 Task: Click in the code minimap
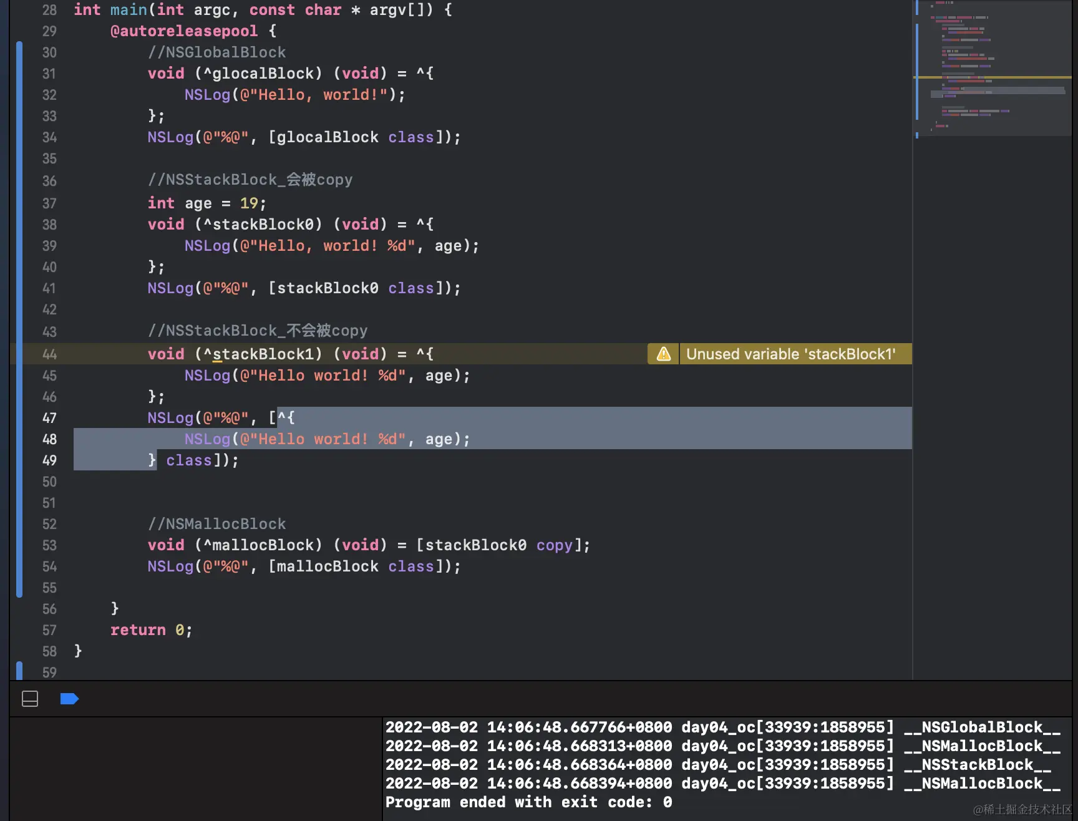click(x=993, y=69)
